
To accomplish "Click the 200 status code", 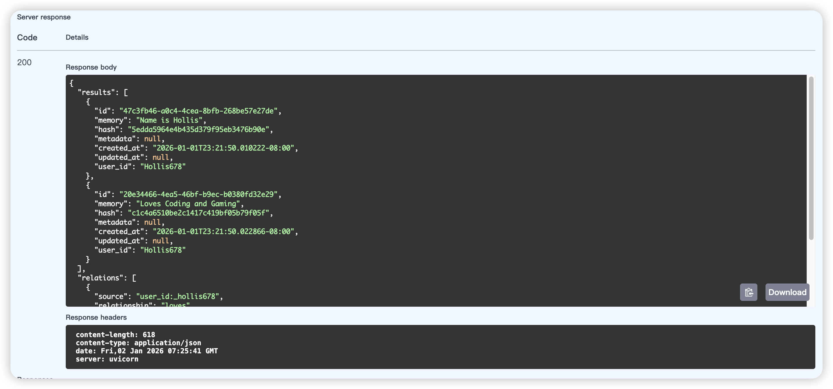I will point(24,62).
